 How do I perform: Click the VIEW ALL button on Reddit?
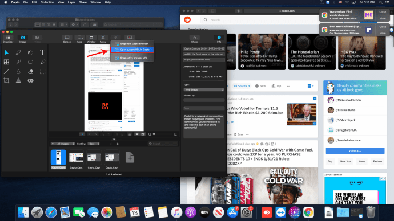click(355, 150)
